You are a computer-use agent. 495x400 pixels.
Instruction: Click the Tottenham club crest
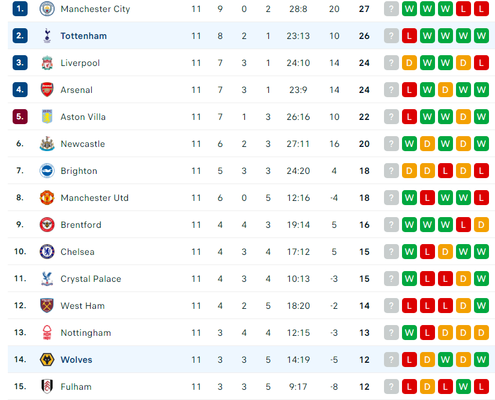click(x=47, y=35)
